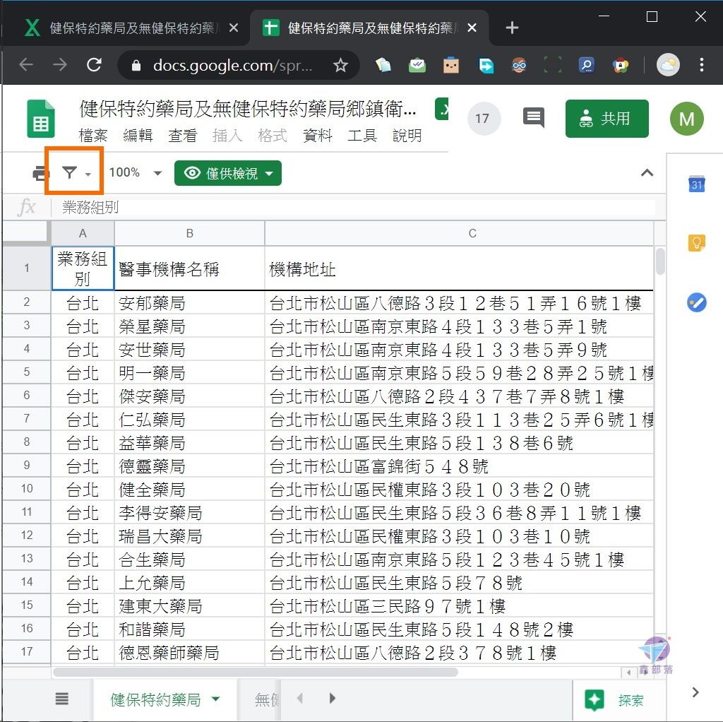
Task: Open the comment history icon
Action: point(534,118)
